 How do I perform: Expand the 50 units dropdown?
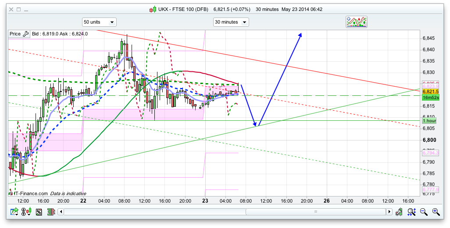[x=99, y=22]
